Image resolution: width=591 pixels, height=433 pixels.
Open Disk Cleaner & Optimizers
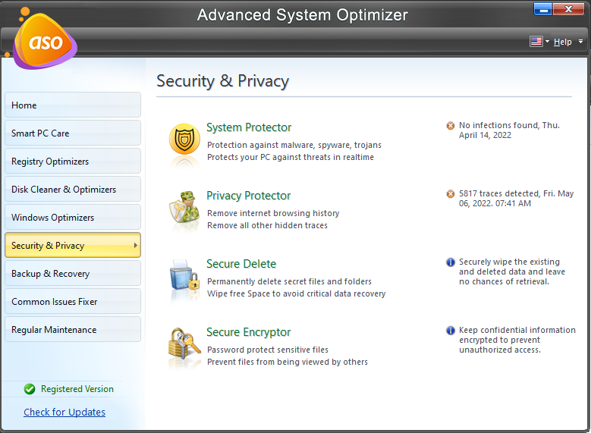click(x=73, y=189)
